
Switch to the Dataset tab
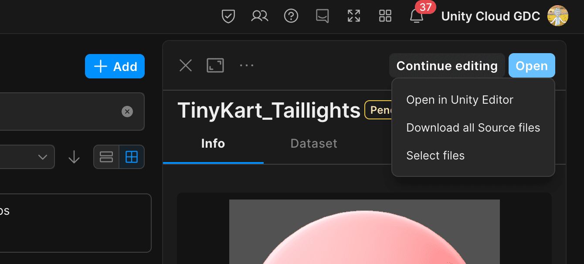click(313, 143)
